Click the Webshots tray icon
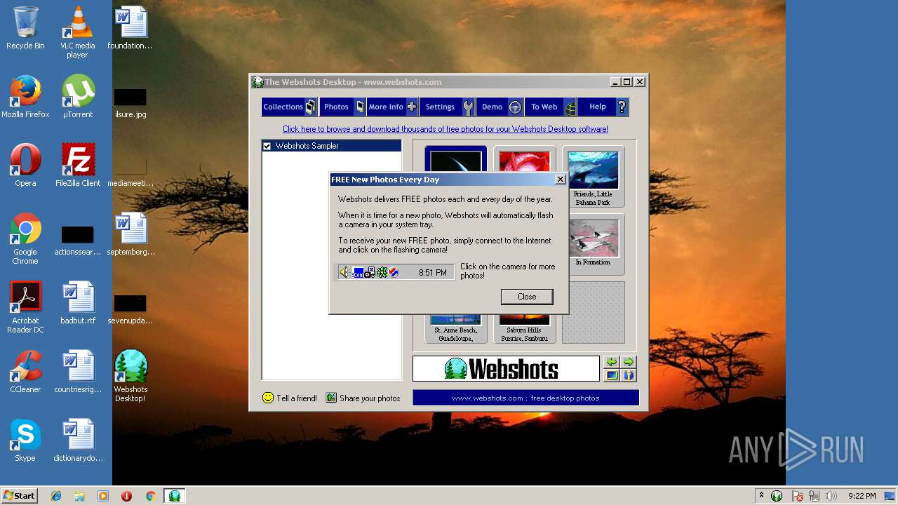 click(777, 496)
